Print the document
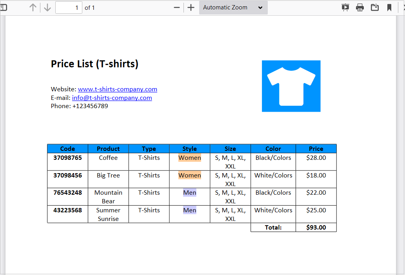This screenshot has width=405, height=275. click(x=360, y=7)
